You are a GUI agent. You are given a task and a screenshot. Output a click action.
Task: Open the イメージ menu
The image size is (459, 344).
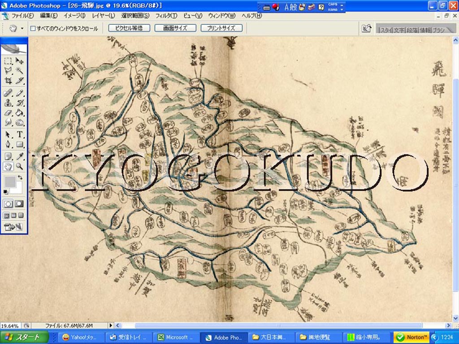click(74, 16)
